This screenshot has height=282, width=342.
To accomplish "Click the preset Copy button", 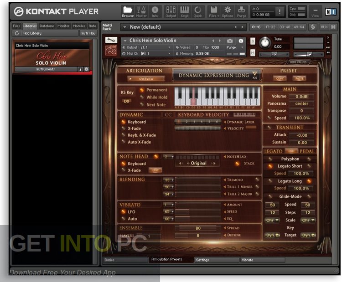I will tap(280, 78).
